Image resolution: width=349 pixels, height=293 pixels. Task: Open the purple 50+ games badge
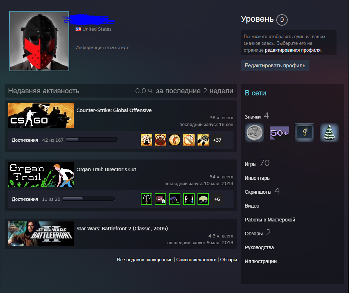tap(279, 133)
